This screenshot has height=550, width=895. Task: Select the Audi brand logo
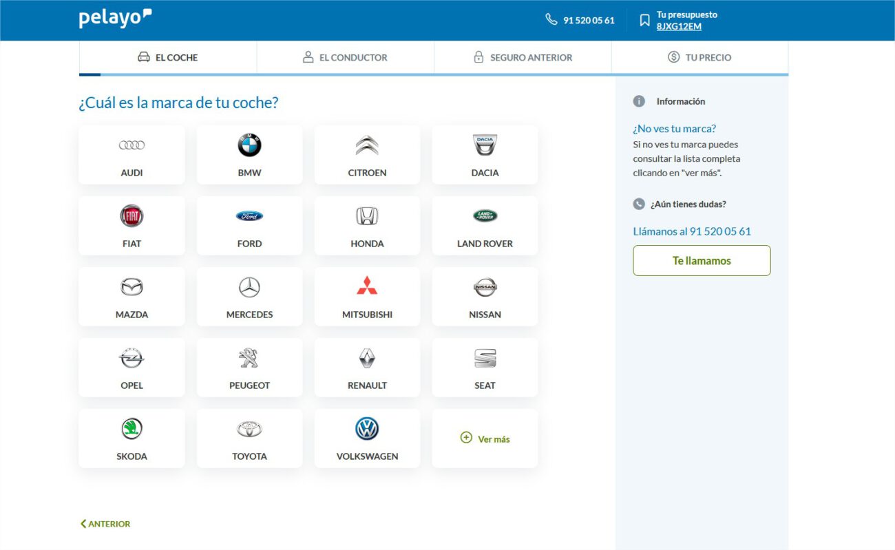(131, 145)
